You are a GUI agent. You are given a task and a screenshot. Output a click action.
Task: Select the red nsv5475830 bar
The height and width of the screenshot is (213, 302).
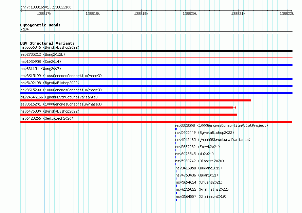(x=129, y=115)
